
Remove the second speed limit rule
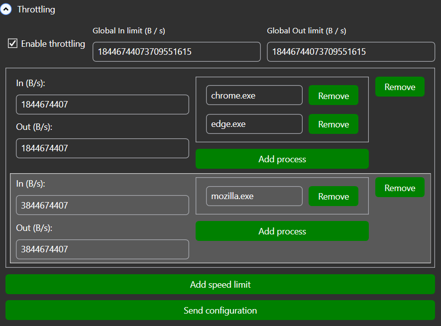click(x=399, y=188)
